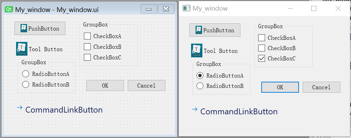Maximize the My_window preview window
The width and height of the screenshot is (351, 138).
[x=314, y=9]
